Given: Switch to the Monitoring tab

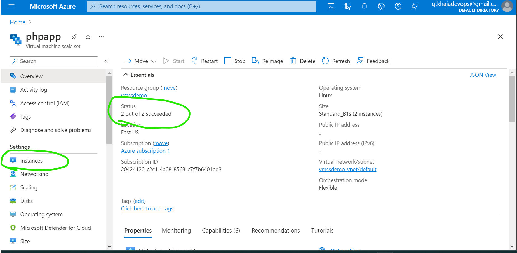Looking at the screenshot, I should pyautogui.click(x=176, y=231).
